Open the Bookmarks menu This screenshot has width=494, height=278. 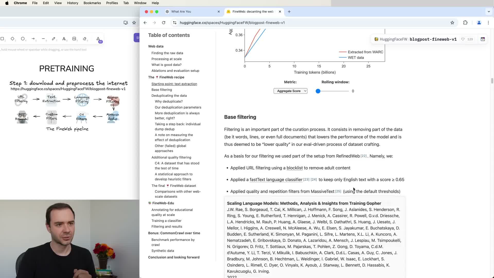92,3
